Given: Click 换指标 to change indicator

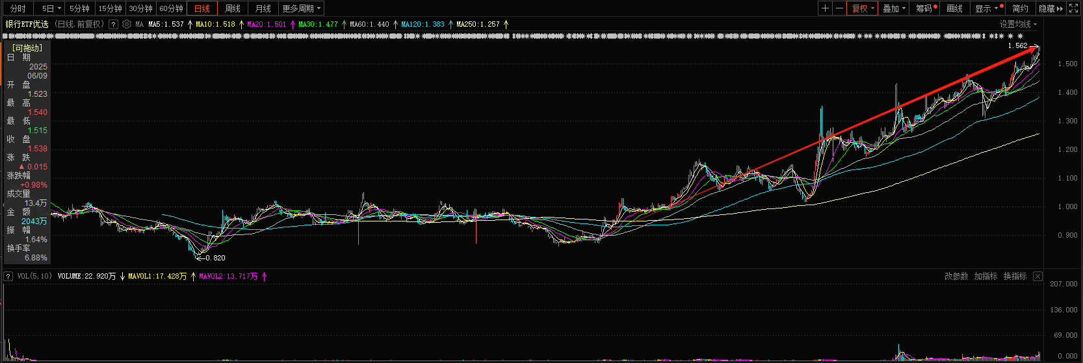Looking at the screenshot, I should coord(1015,277).
